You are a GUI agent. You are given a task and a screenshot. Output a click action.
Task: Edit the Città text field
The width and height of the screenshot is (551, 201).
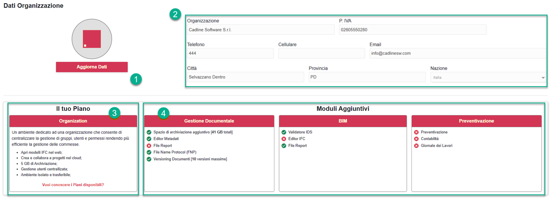point(245,77)
